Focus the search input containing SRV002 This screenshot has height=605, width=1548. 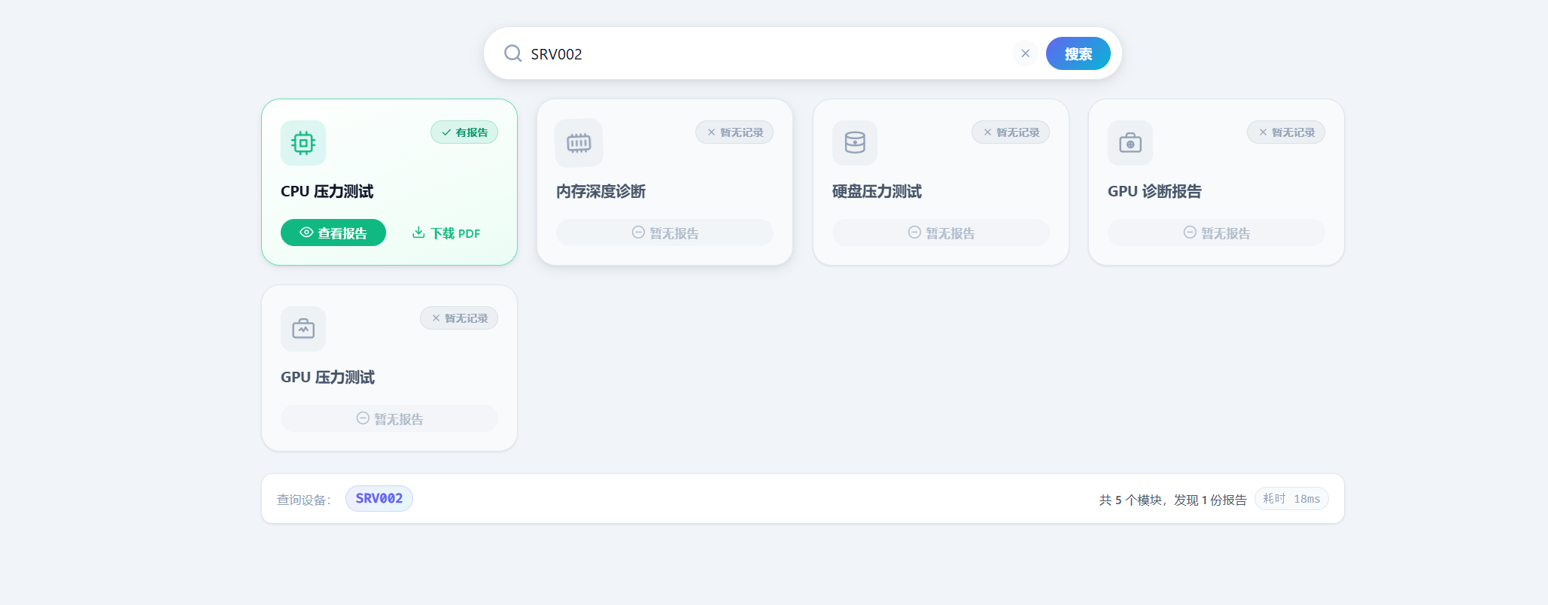768,53
